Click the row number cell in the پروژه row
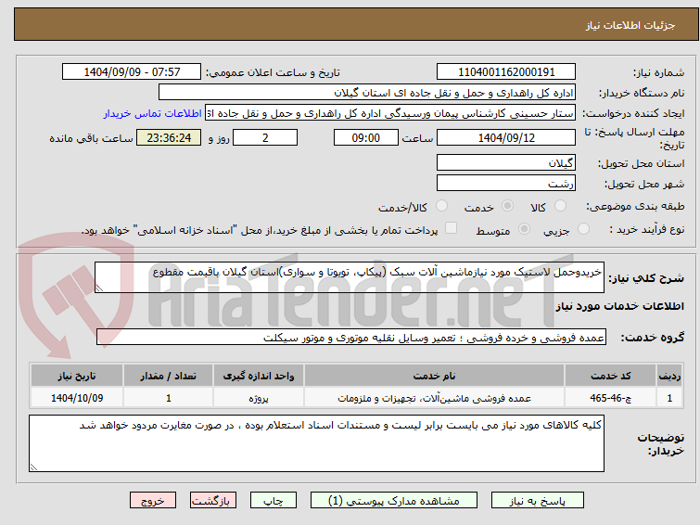Viewport: 700px width, 525px height. 669,398
